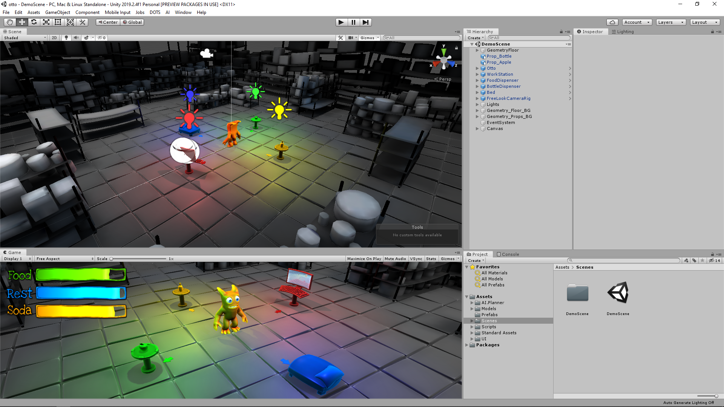Focus the Project search field
724x407 pixels.
[x=624, y=260]
